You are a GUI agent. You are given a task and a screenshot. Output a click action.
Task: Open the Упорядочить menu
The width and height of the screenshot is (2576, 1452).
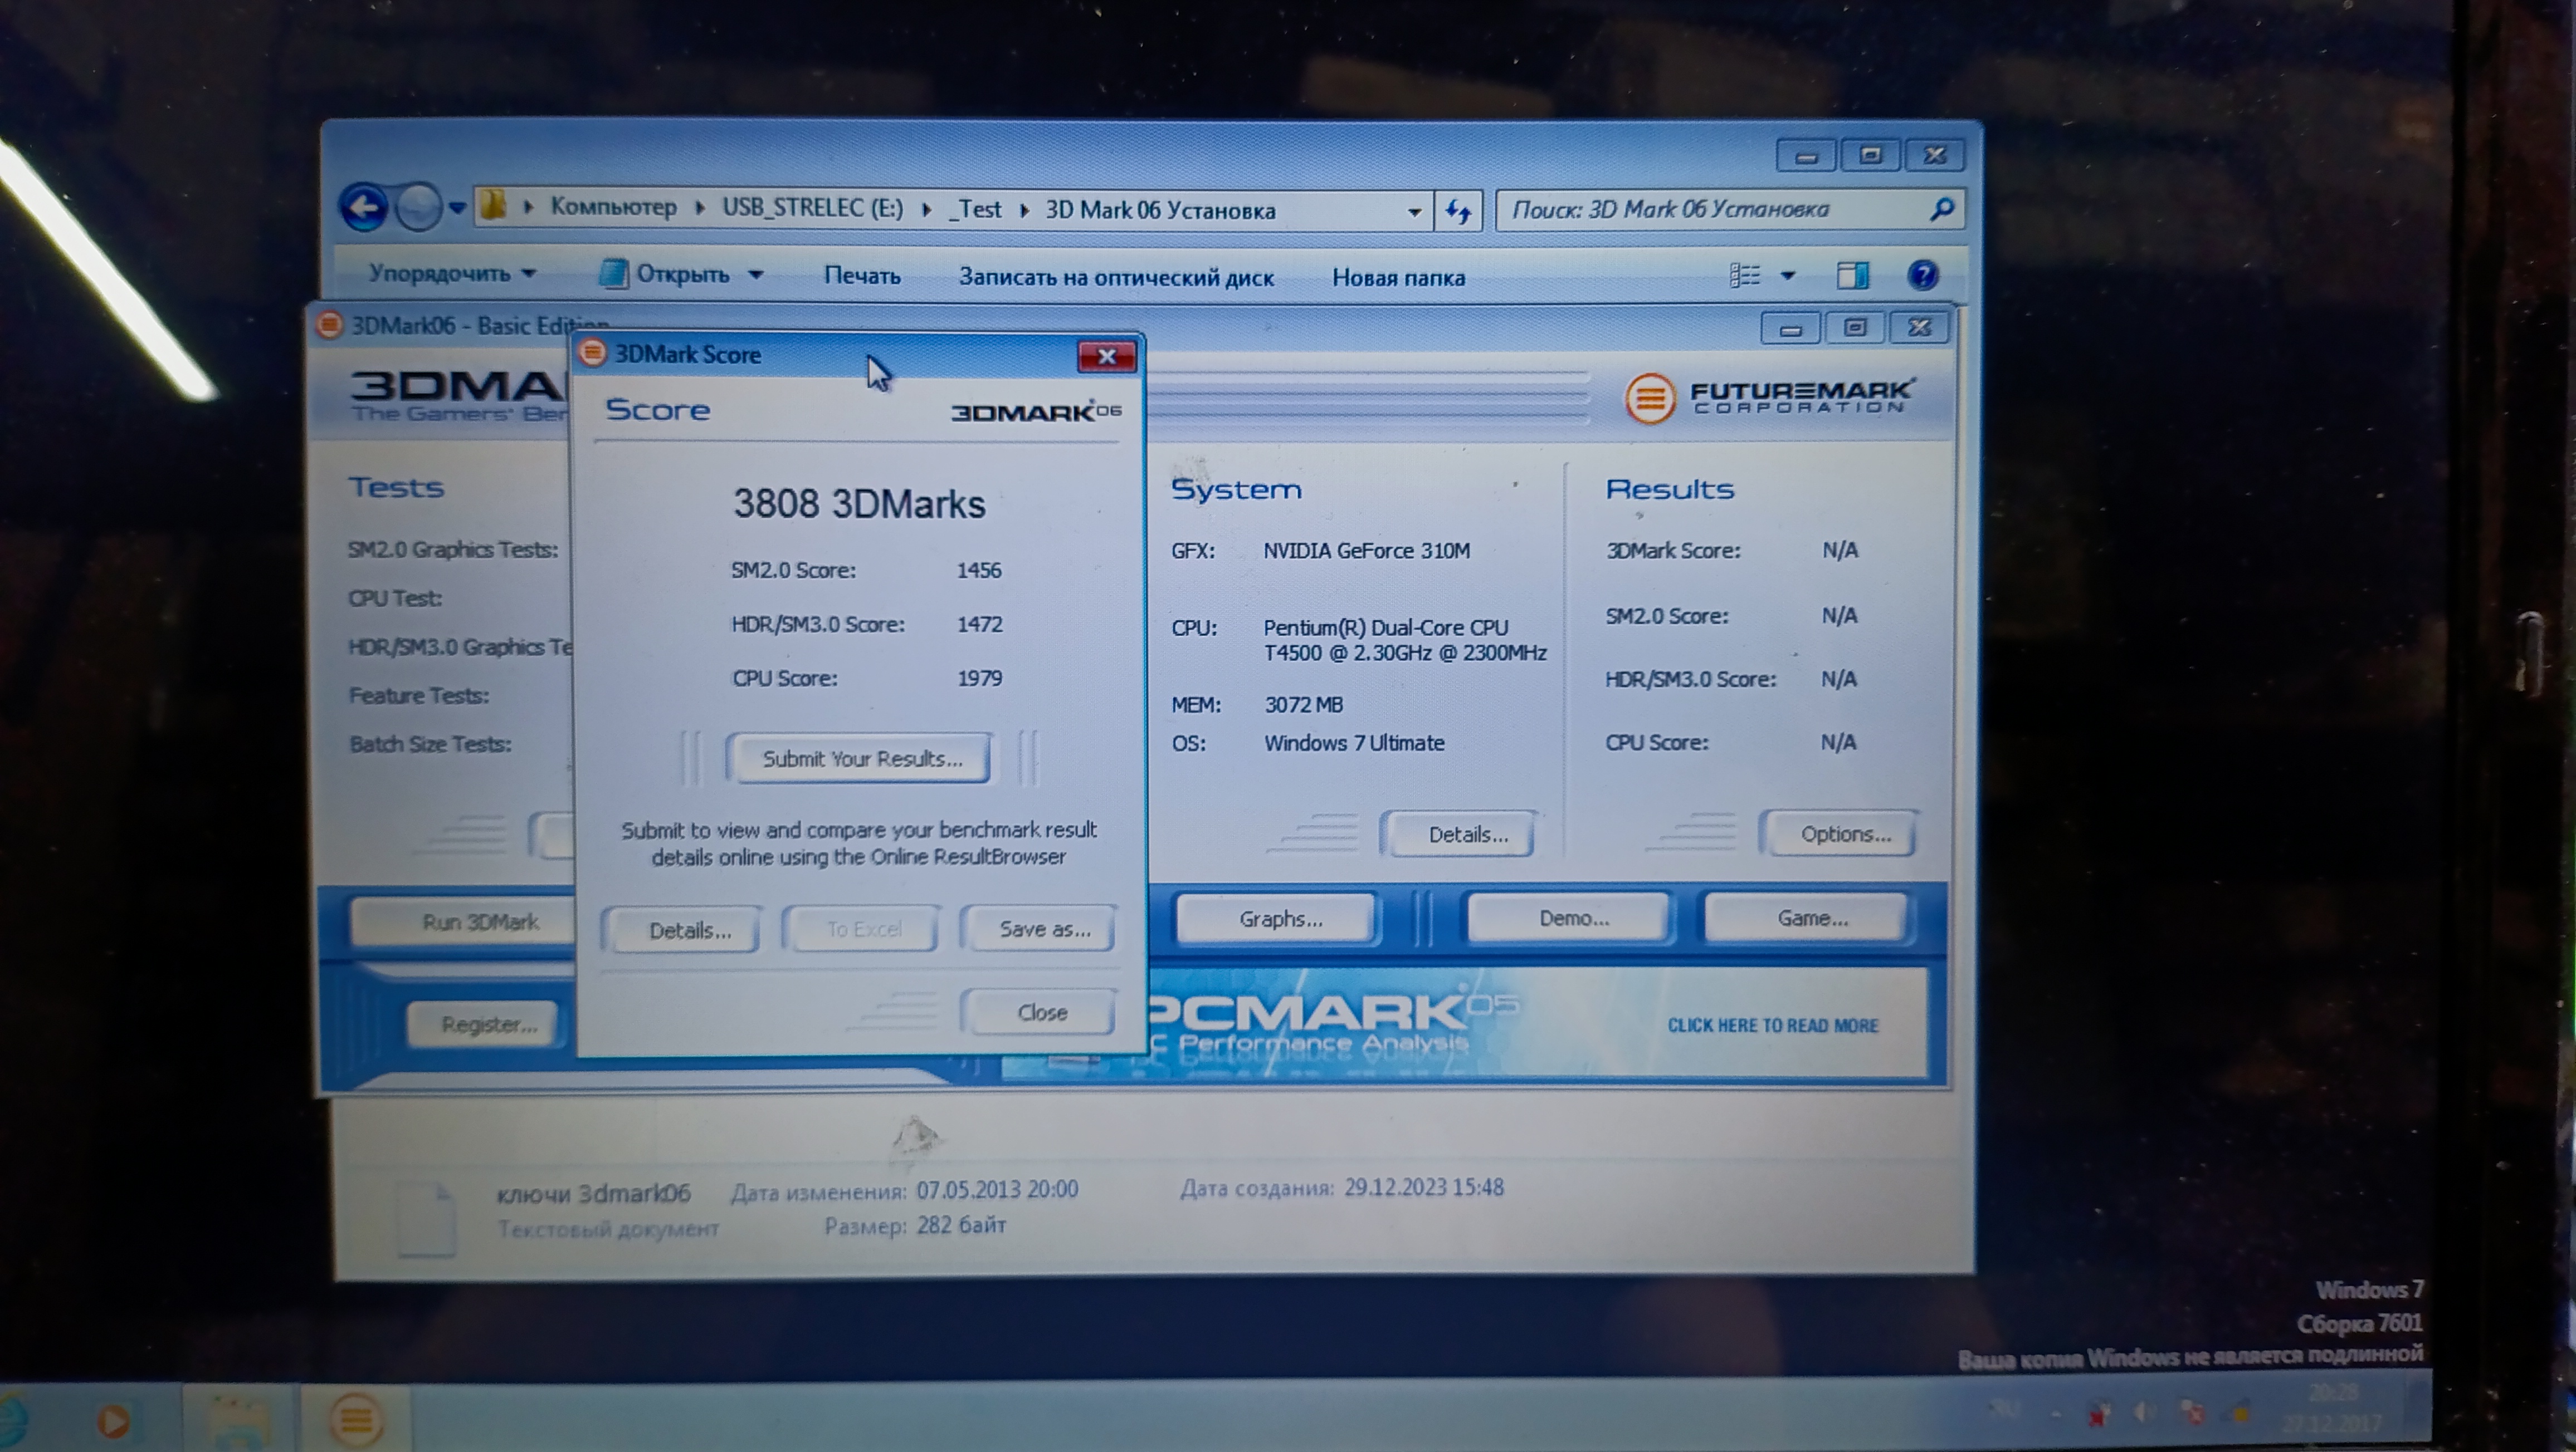pyautogui.click(x=452, y=273)
